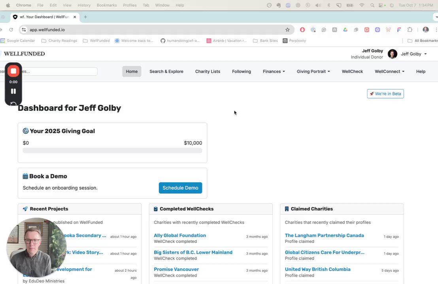
Task: Open Promise Vancouver link
Action: pos(176,269)
